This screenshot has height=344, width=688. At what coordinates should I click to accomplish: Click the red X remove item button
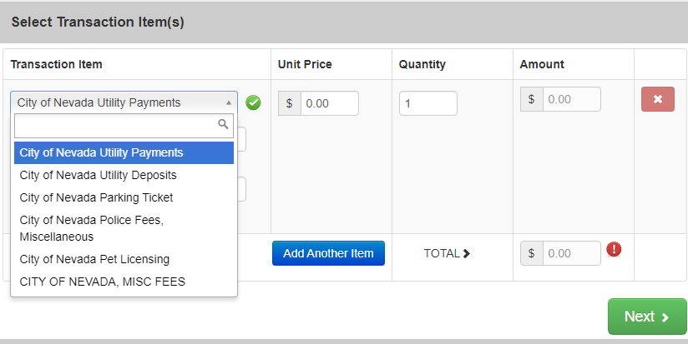657,99
